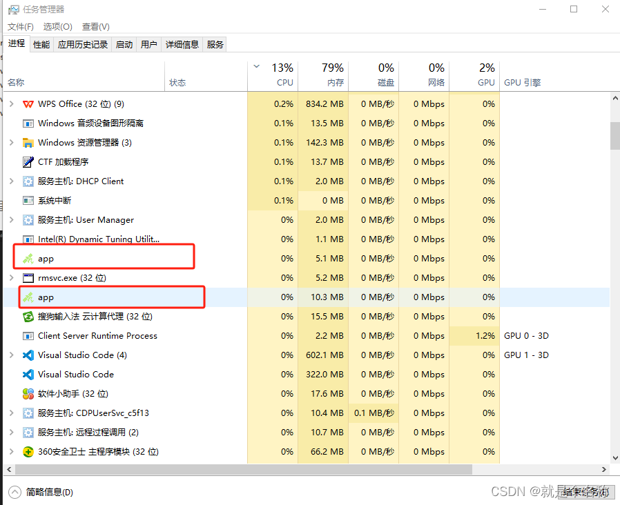Click the 软件小助手 colorful icon

click(x=28, y=394)
